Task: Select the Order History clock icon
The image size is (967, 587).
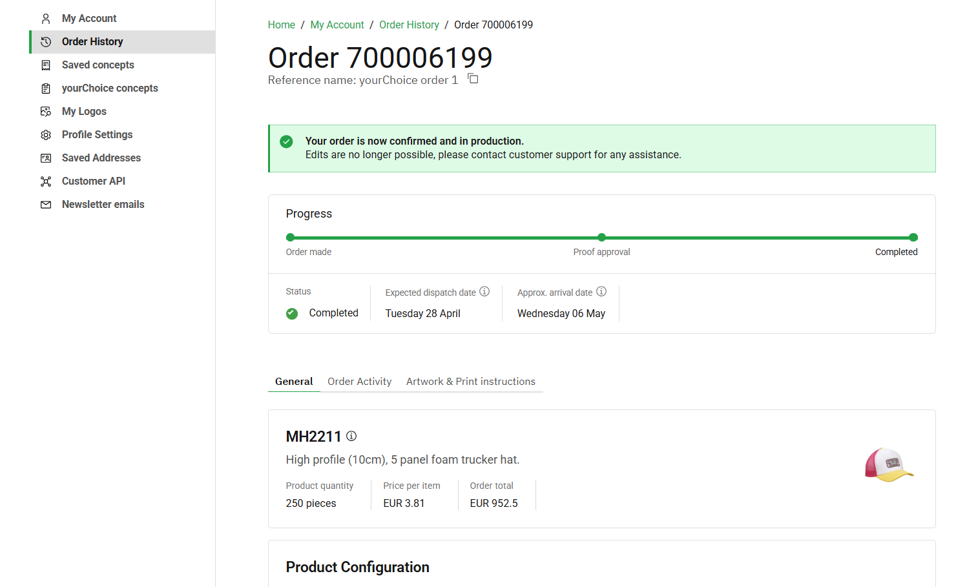Action: click(45, 41)
